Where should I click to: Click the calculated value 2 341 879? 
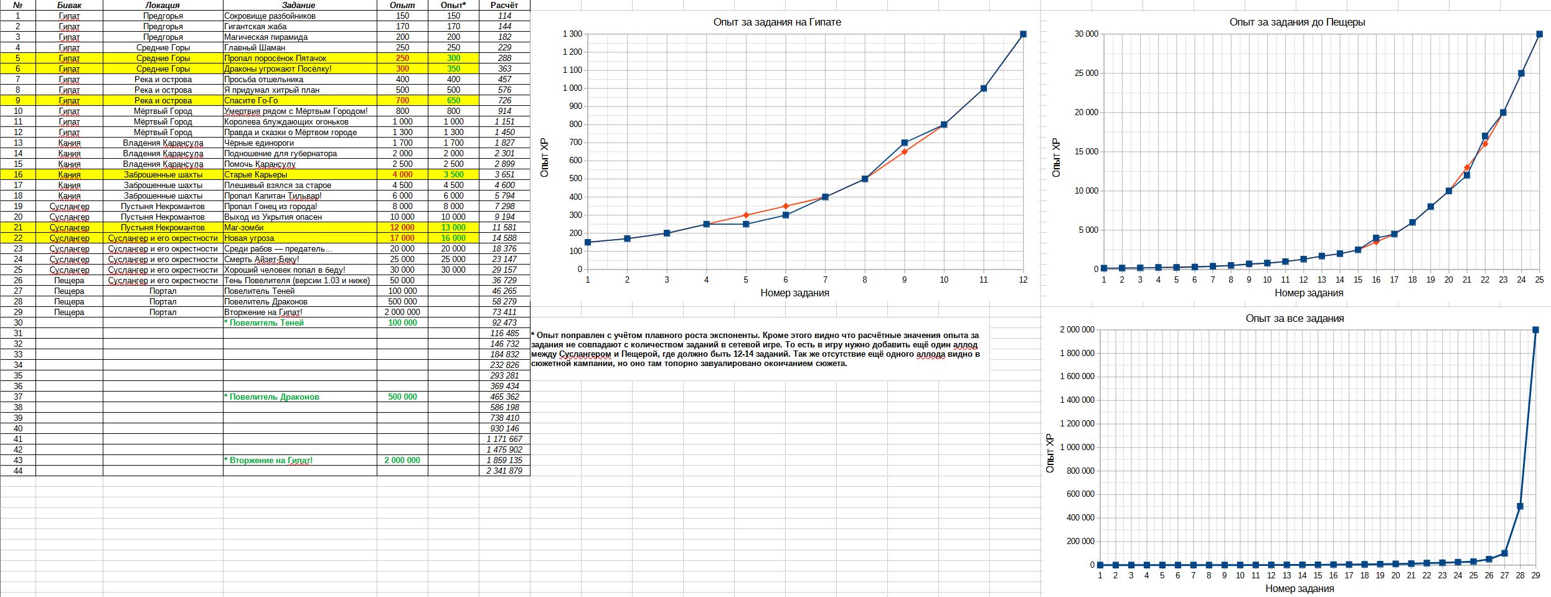click(504, 471)
